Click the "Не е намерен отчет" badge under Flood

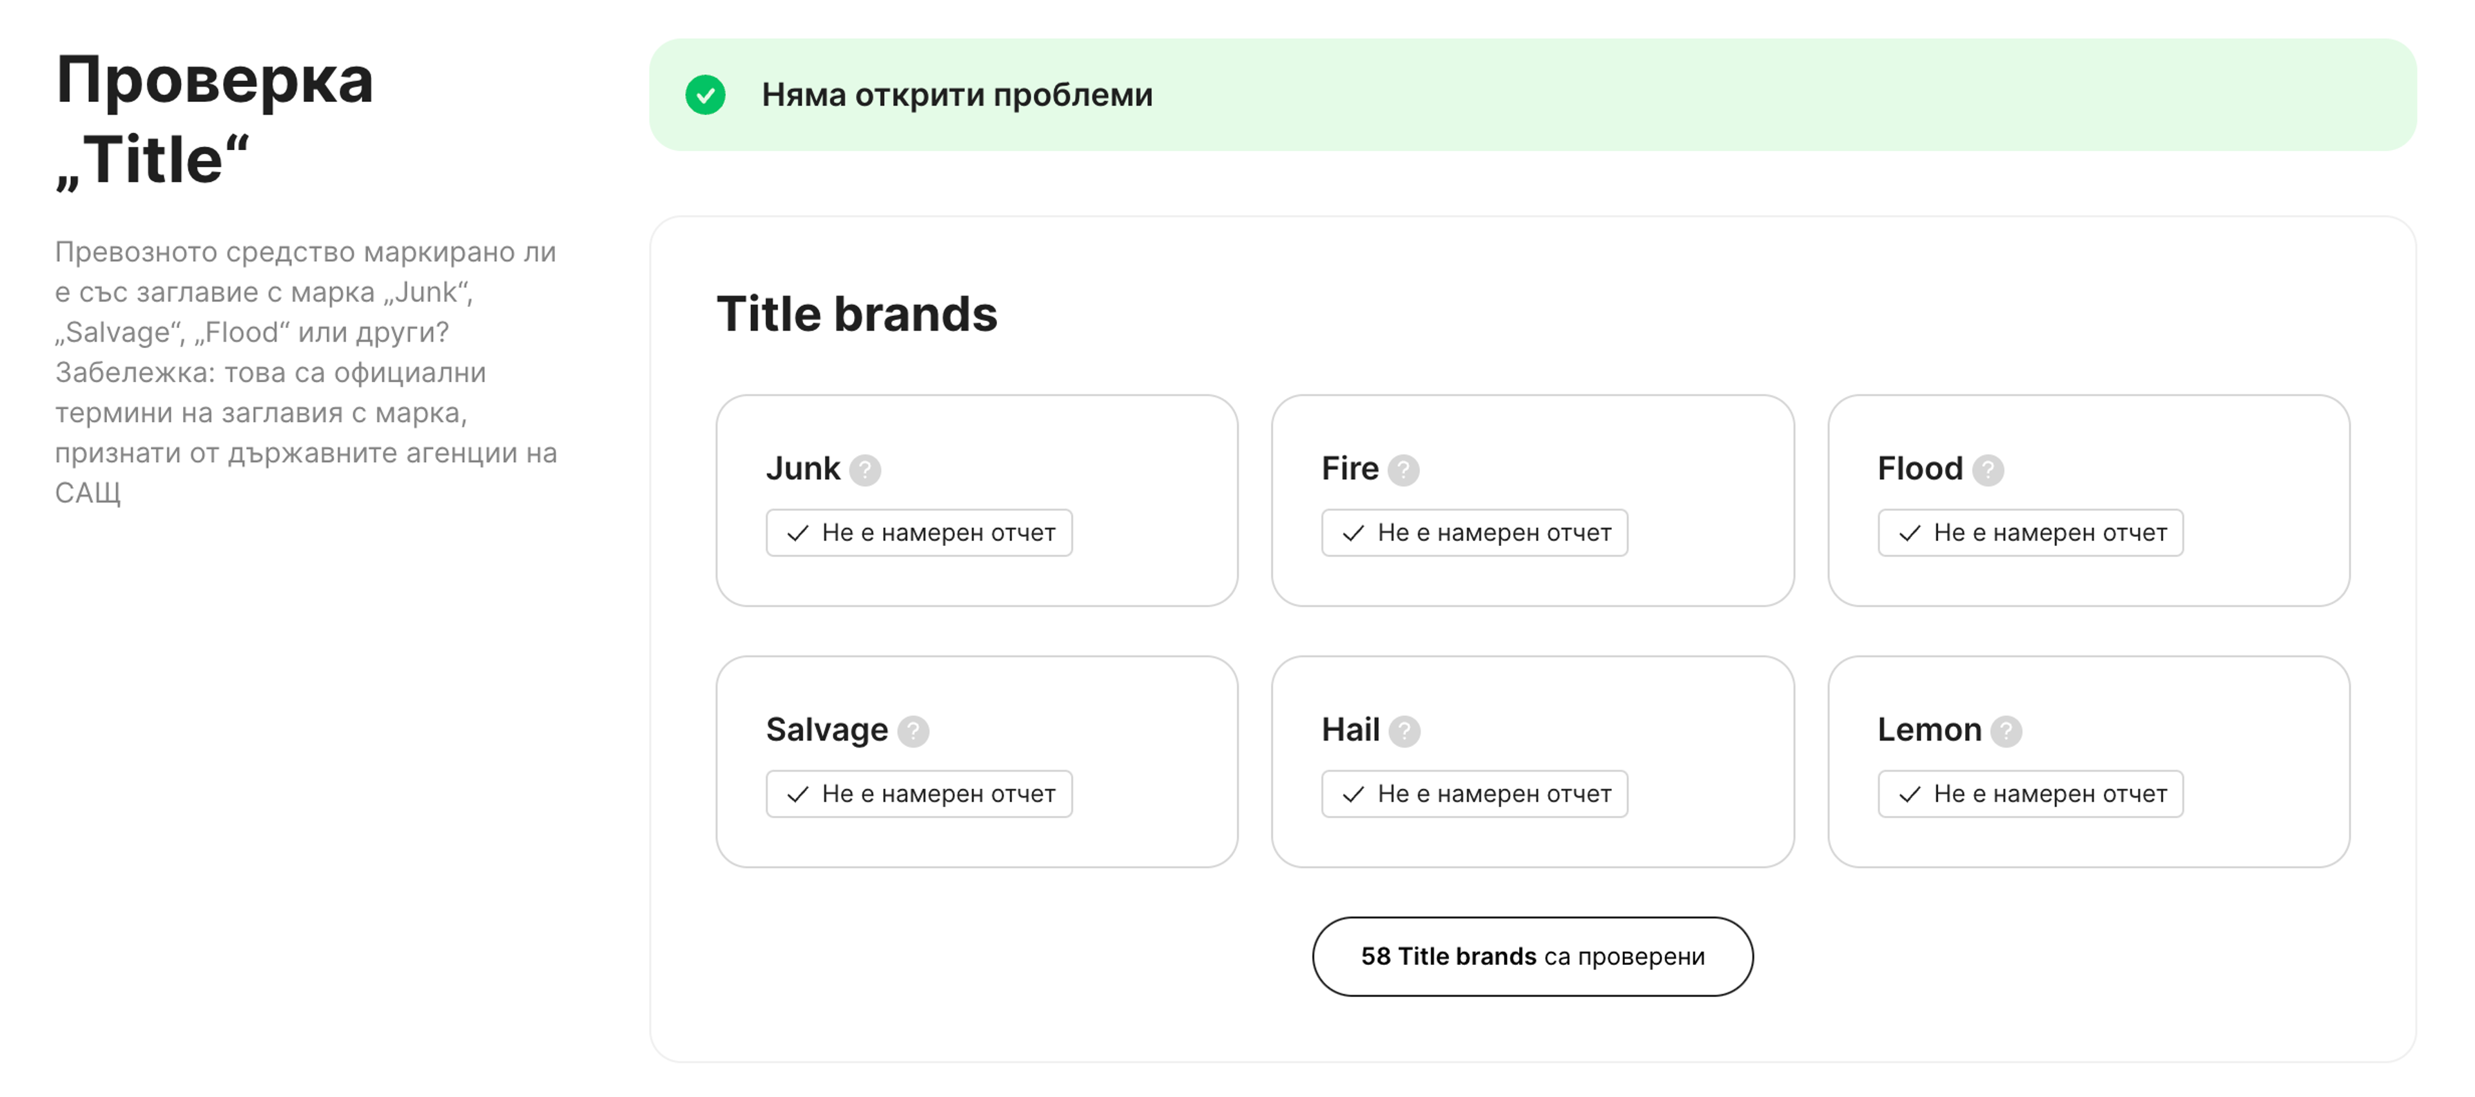[2030, 533]
